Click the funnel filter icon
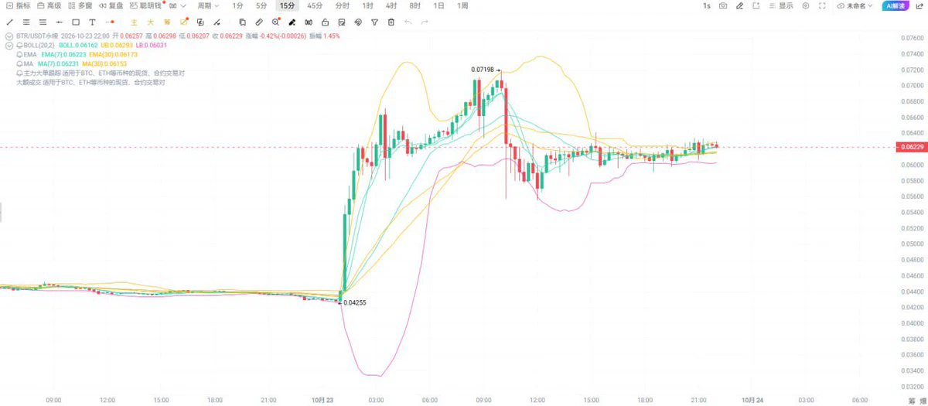Screen dimensions: 928x406 coord(374,22)
